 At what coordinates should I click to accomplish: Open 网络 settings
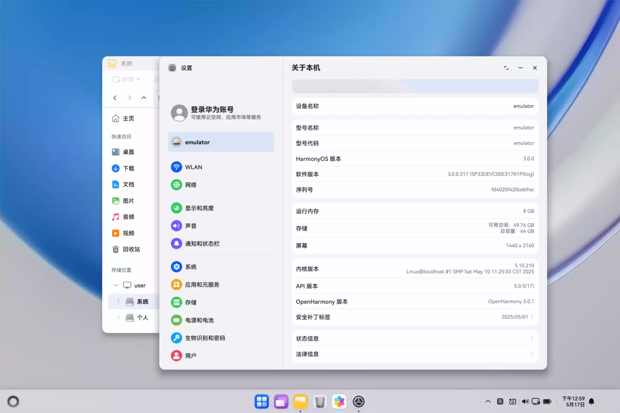(x=221, y=185)
